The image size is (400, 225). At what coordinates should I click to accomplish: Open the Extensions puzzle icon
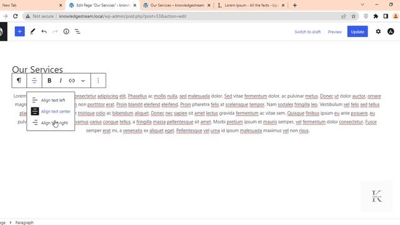click(376, 16)
